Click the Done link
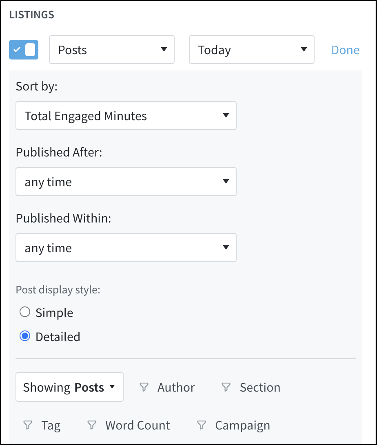This screenshot has height=445, width=377. click(x=345, y=50)
